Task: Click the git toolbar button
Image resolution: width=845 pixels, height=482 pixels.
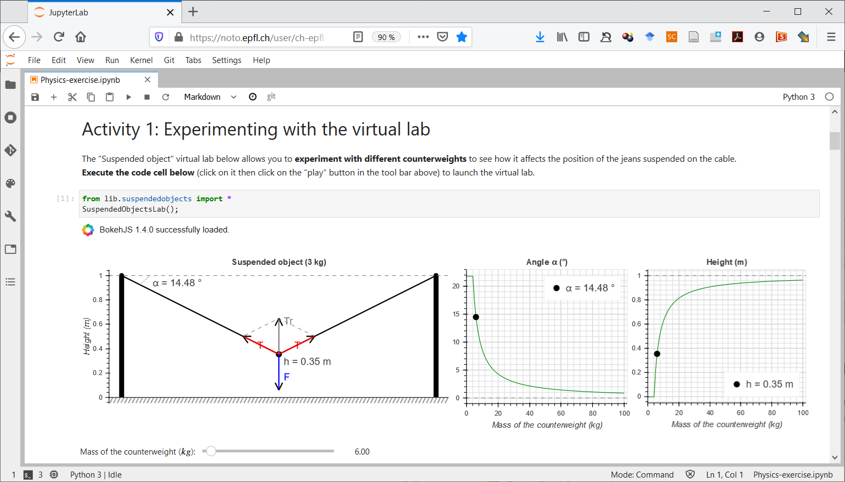Action: tap(271, 97)
